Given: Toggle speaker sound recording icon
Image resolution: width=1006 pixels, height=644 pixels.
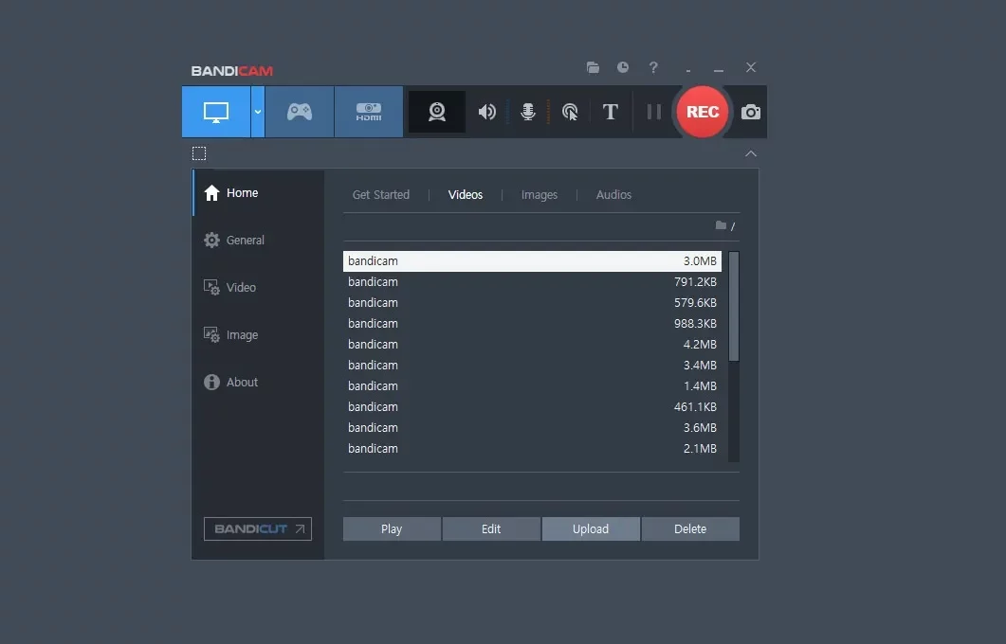Looking at the screenshot, I should click(x=487, y=112).
